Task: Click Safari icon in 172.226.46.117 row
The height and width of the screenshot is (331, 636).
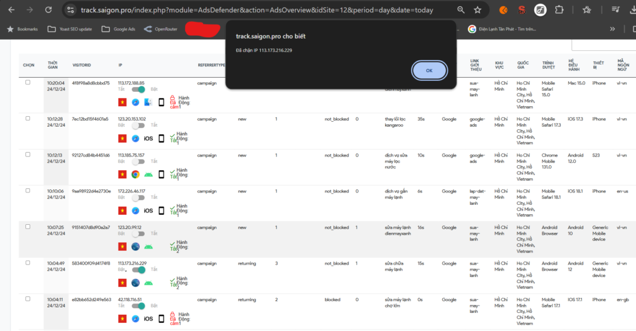Action: [x=135, y=211]
